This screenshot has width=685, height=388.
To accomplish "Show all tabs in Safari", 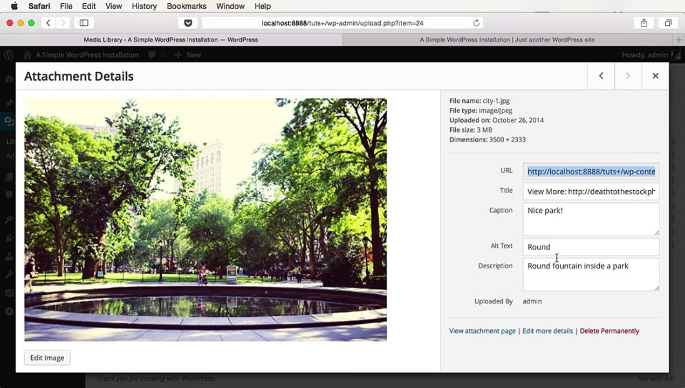I will [668, 23].
